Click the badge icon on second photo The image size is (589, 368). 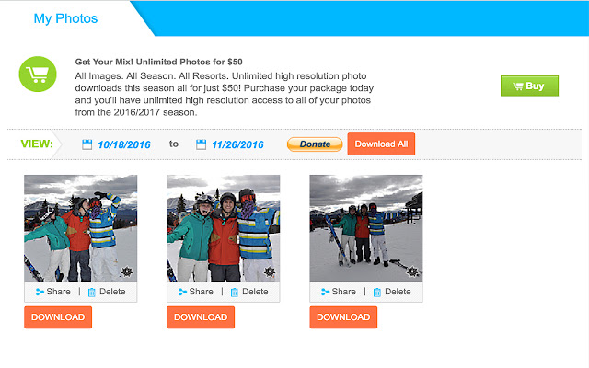pyautogui.click(x=269, y=271)
